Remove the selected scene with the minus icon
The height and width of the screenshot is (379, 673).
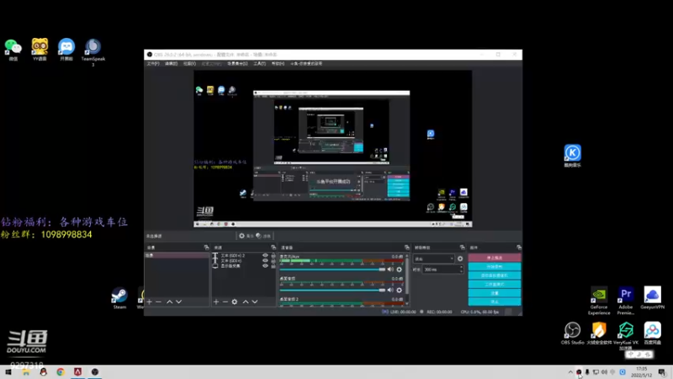pos(158,302)
